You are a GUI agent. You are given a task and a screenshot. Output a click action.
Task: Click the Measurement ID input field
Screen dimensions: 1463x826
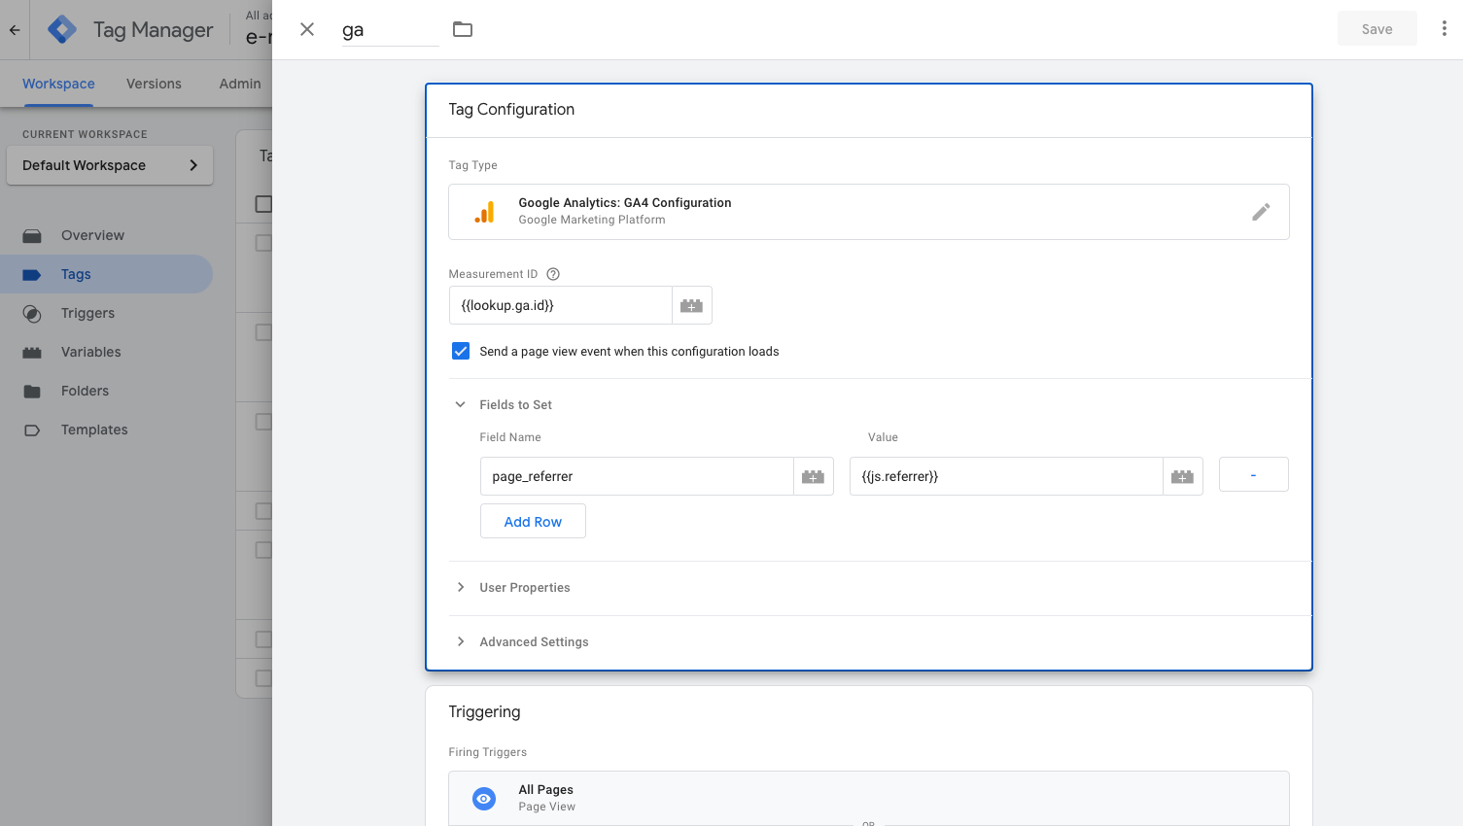pyautogui.click(x=561, y=305)
